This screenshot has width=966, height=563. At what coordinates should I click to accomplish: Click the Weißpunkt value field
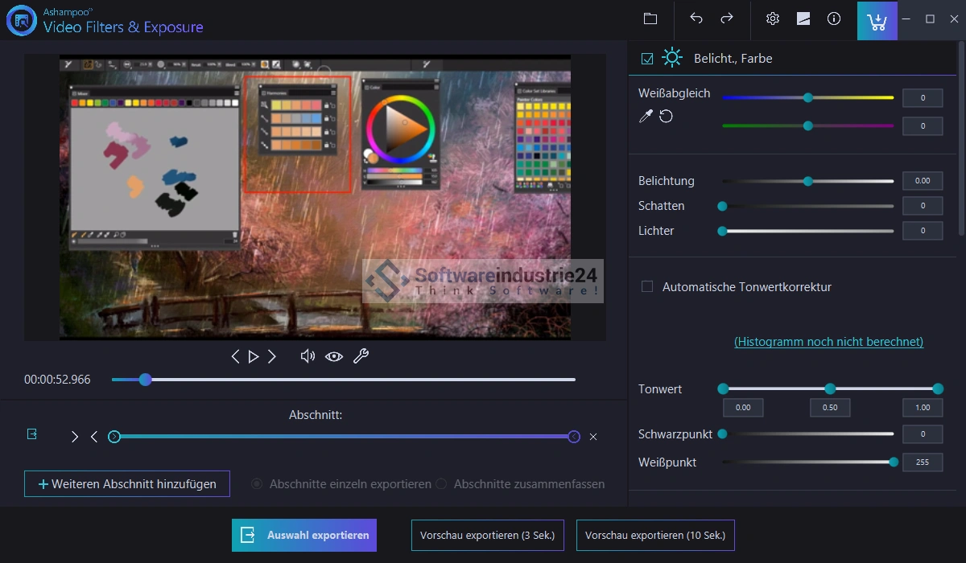tap(922, 462)
